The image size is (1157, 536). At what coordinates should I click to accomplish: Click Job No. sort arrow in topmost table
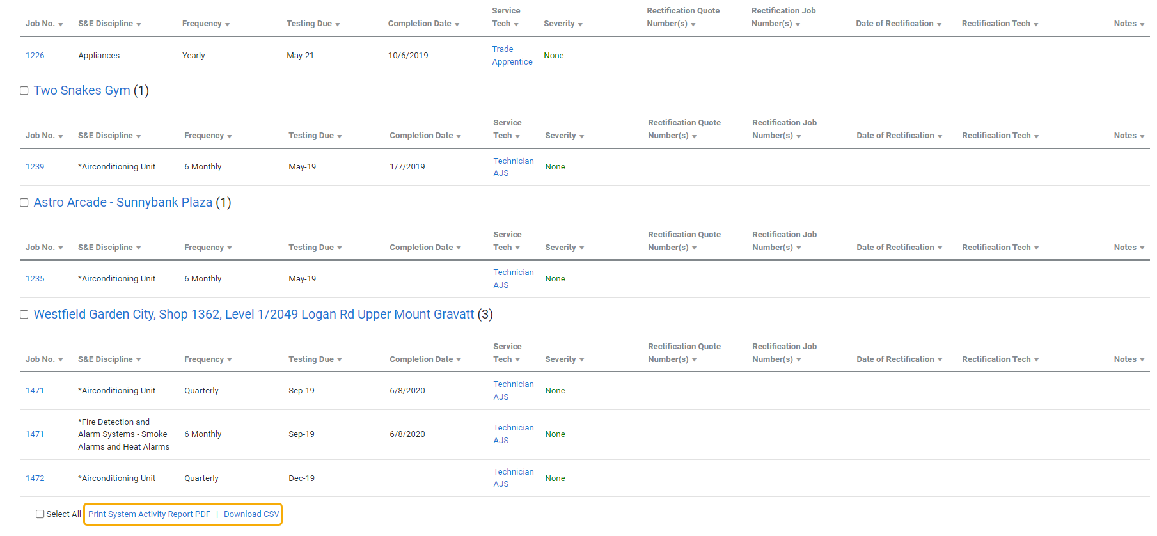coord(61,24)
